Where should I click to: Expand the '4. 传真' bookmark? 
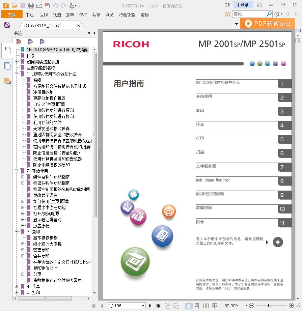coord(16,286)
